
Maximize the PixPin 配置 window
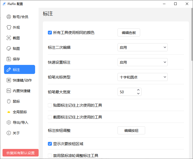click(x=175, y=4)
